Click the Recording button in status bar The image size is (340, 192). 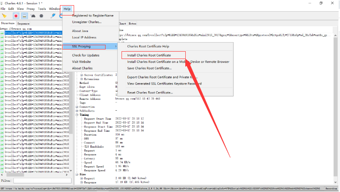[x=331, y=189]
